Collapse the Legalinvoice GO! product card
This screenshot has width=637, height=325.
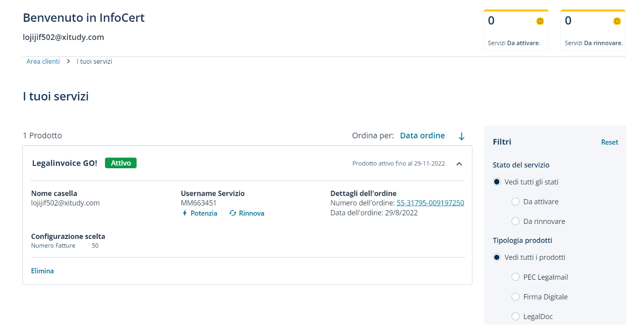pos(459,163)
